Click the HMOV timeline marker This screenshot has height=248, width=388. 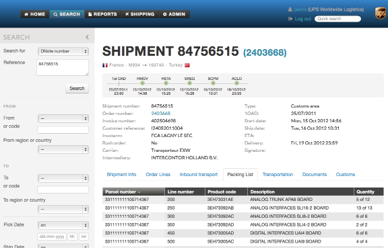(x=142, y=83)
